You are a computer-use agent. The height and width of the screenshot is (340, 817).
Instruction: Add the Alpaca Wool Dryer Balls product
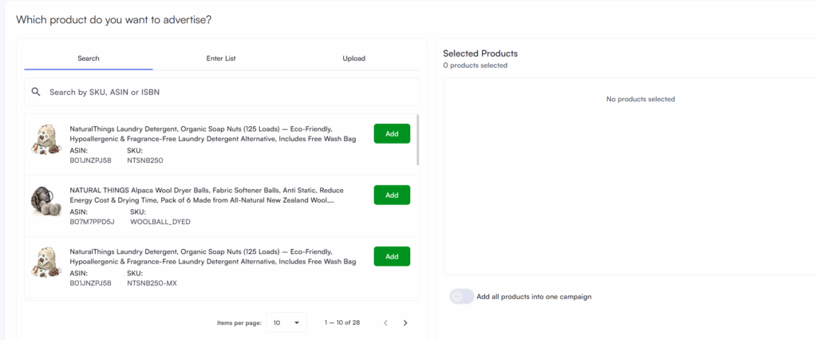[x=392, y=195]
